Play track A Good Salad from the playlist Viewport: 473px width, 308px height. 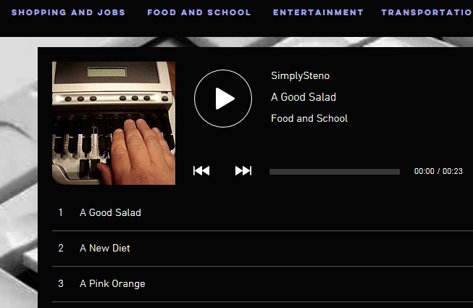262,212
